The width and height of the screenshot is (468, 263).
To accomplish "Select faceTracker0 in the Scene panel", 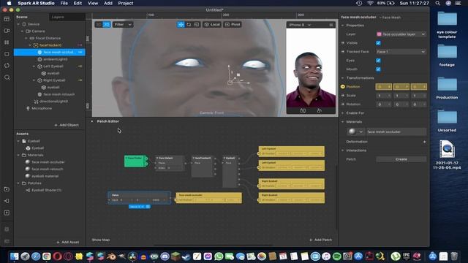I will 50,45.
